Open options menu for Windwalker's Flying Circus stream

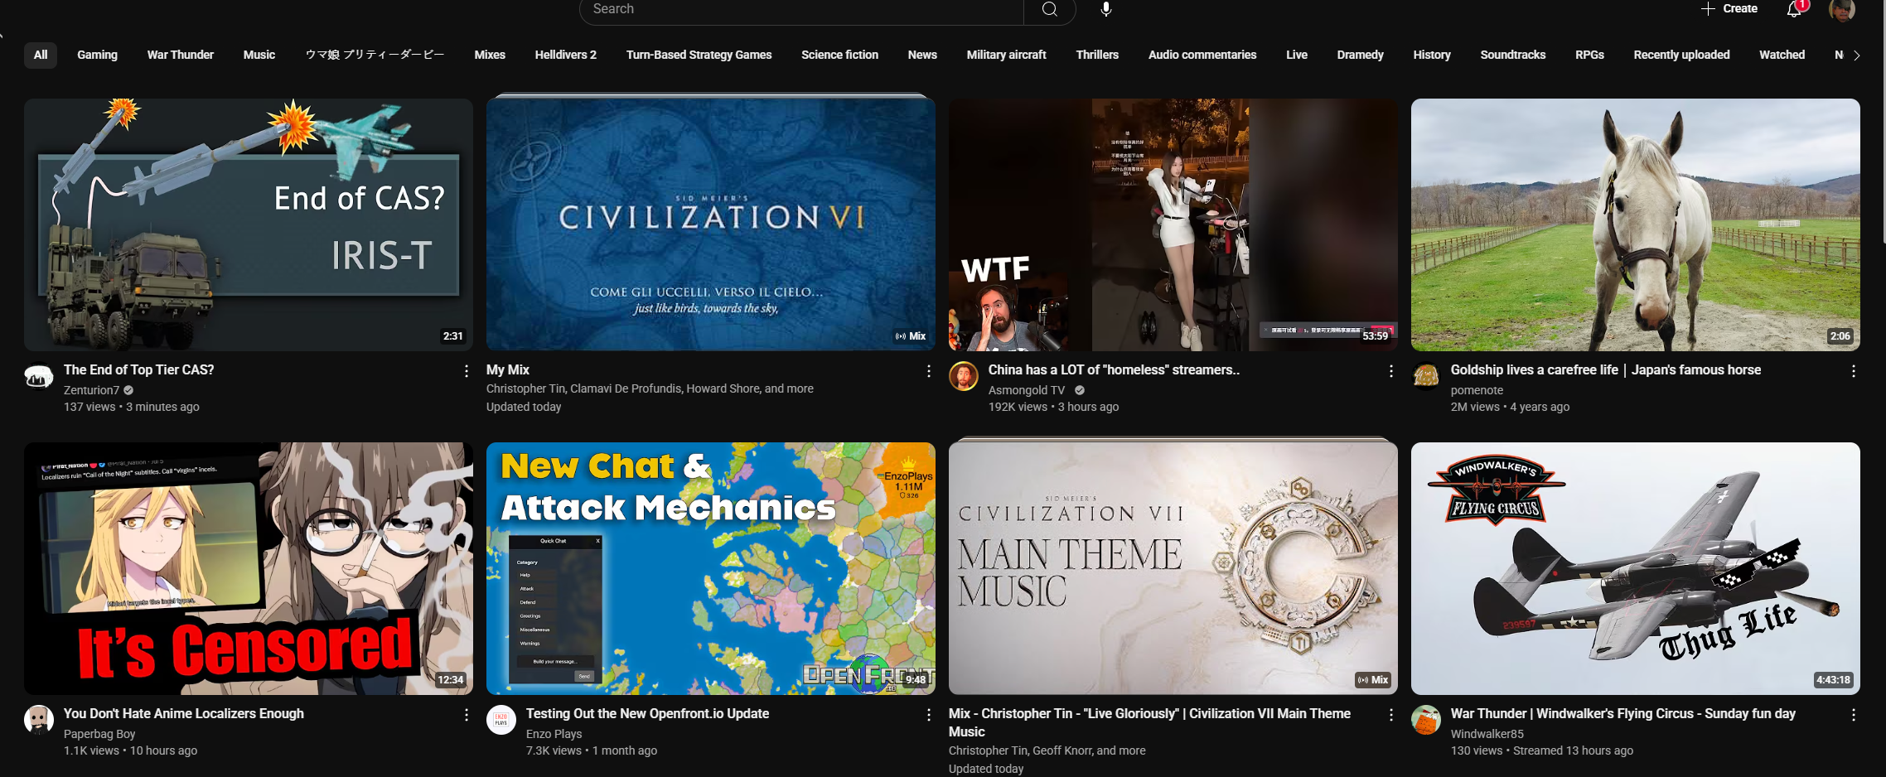tap(1854, 715)
